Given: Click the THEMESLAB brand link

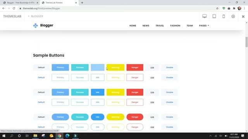Looking at the screenshot, I should pos(12,16).
